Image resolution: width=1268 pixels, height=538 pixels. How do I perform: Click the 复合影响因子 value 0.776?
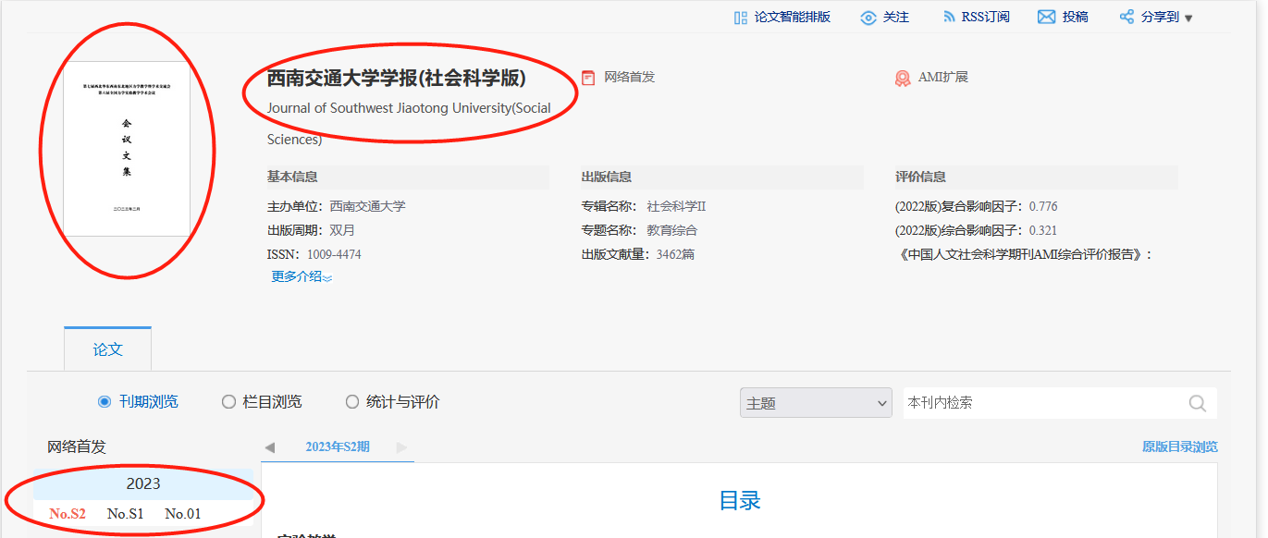point(1043,206)
